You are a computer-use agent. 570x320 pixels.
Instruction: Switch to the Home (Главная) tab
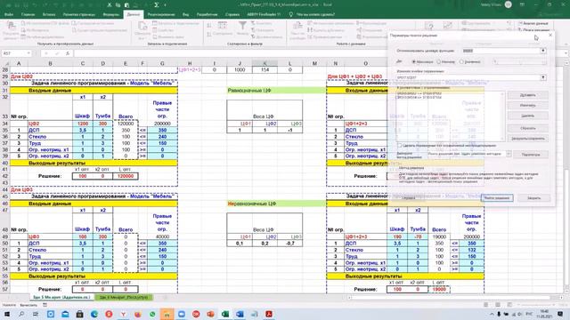coord(28,14)
